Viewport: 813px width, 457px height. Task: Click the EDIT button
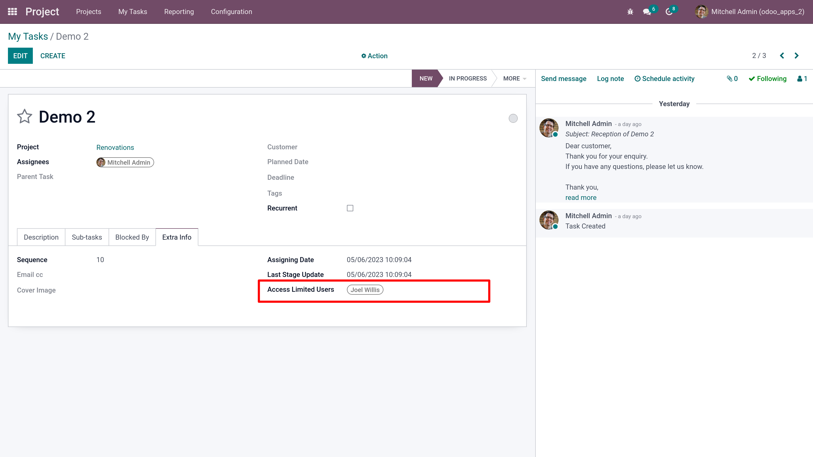coord(20,56)
